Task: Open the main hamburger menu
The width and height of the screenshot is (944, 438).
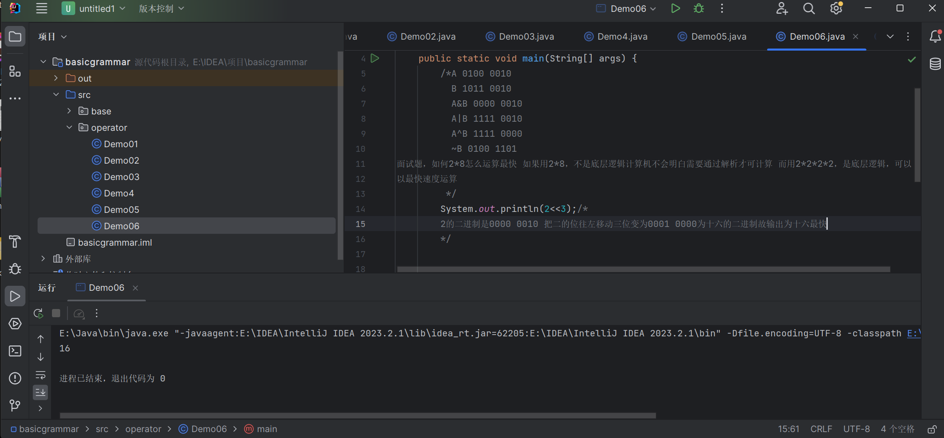Action: [x=41, y=9]
